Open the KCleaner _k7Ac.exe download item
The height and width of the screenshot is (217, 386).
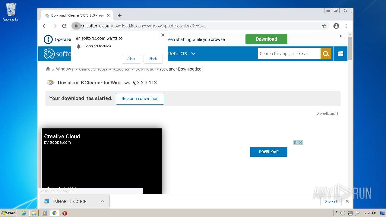(69, 201)
